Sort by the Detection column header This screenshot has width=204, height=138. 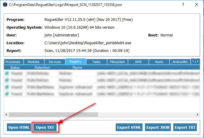click(x=42, y=68)
